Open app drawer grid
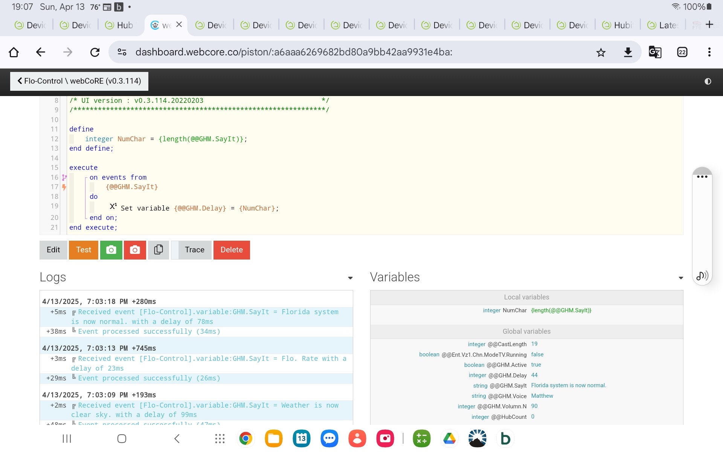 click(x=220, y=438)
